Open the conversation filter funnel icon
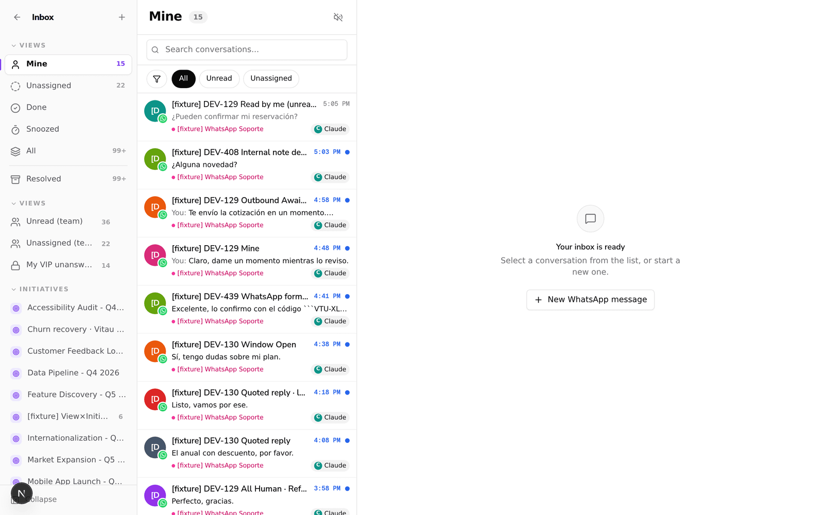Screen dimensions: 824x515 [157, 79]
